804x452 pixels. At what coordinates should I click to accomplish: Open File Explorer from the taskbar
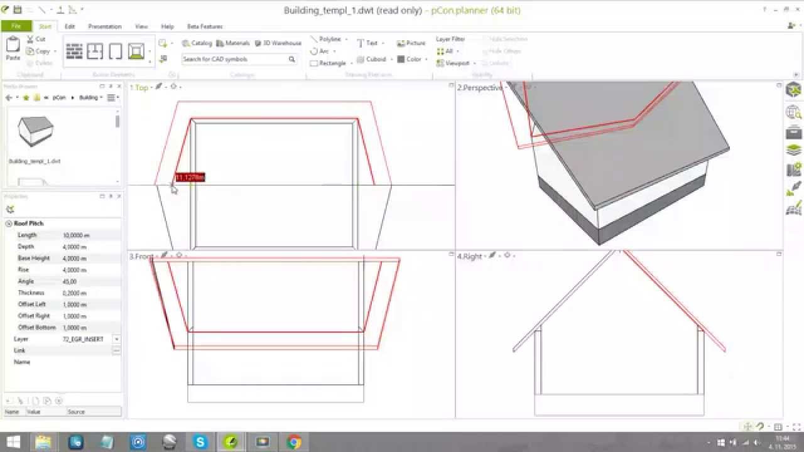(43, 442)
